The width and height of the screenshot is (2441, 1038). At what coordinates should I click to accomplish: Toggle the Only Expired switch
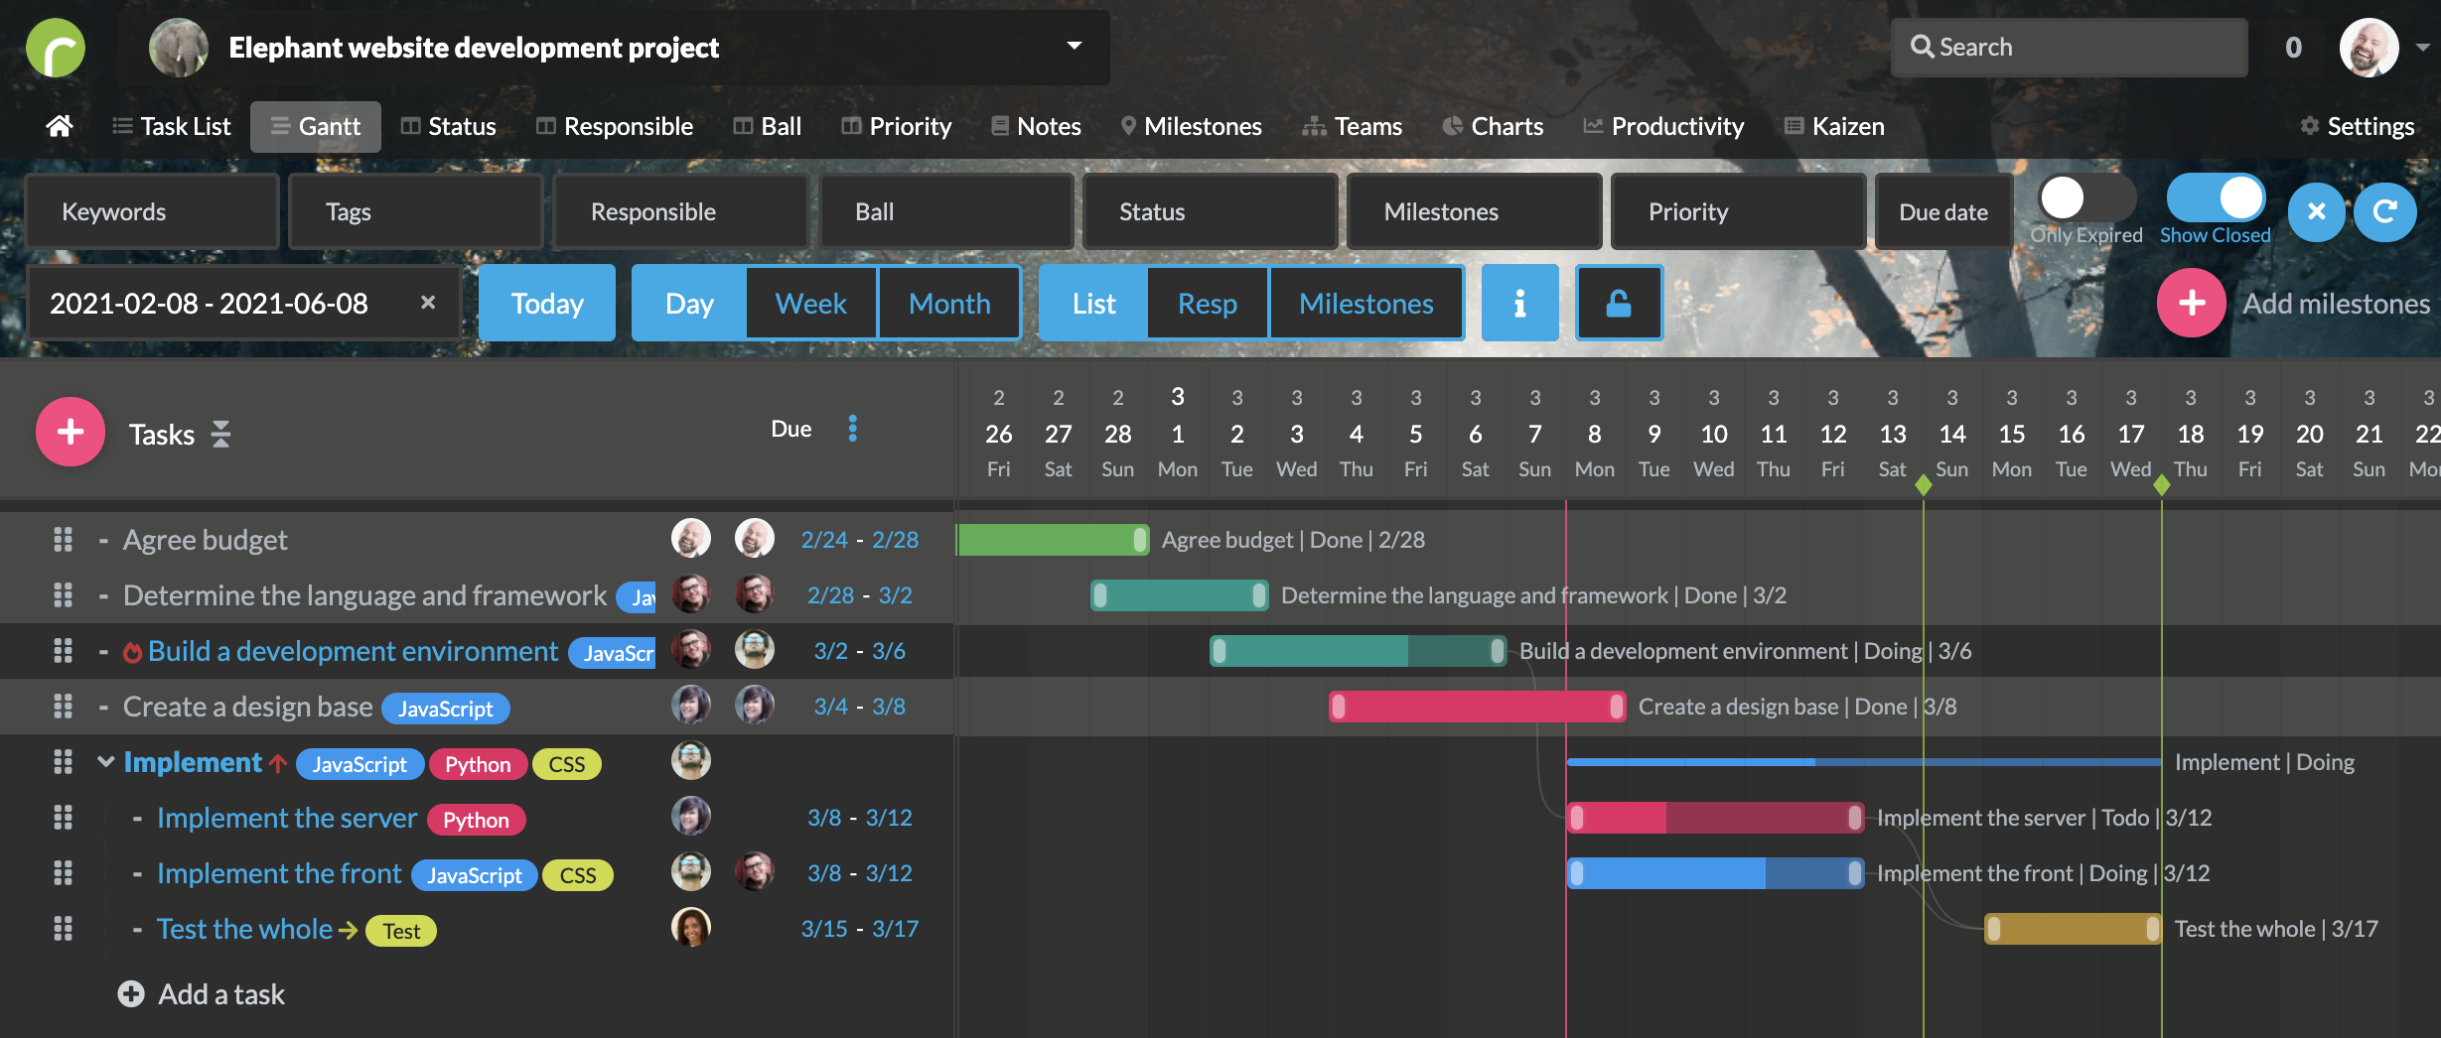click(x=2085, y=197)
